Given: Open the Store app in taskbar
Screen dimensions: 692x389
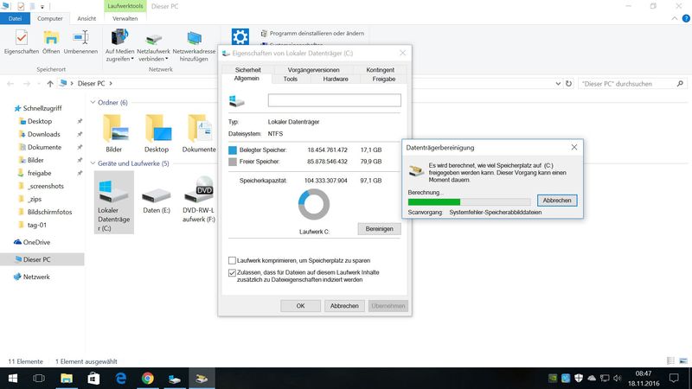Looking at the screenshot, I should coord(93,379).
